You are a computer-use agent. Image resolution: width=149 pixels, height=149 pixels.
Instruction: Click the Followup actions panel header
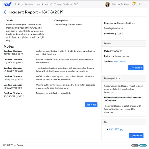124,78
